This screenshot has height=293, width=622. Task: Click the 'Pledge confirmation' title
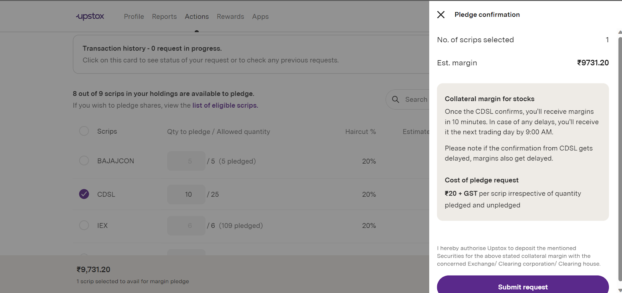(487, 15)
